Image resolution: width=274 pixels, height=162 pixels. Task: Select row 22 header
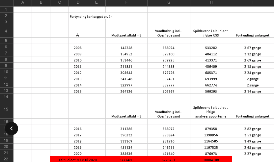pos(7,159)
